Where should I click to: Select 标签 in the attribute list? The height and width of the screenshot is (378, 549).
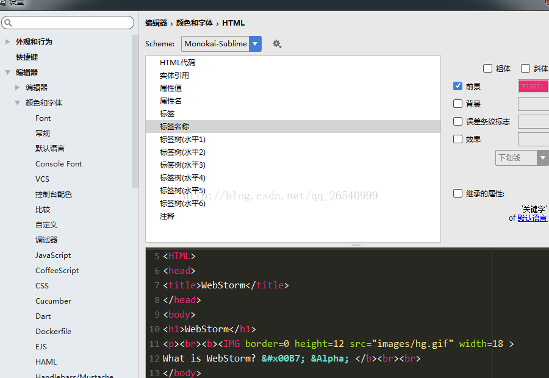pyautogui.click(x=293, y=114)
